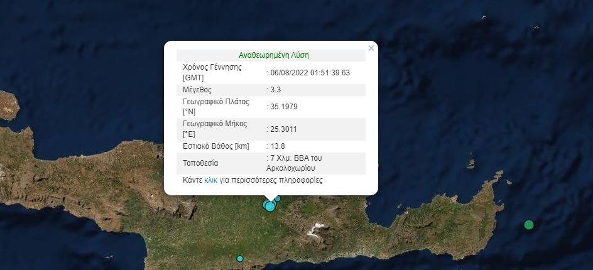Select the large cyan marker under the popup
593x270 pixels.
(269, 205)
